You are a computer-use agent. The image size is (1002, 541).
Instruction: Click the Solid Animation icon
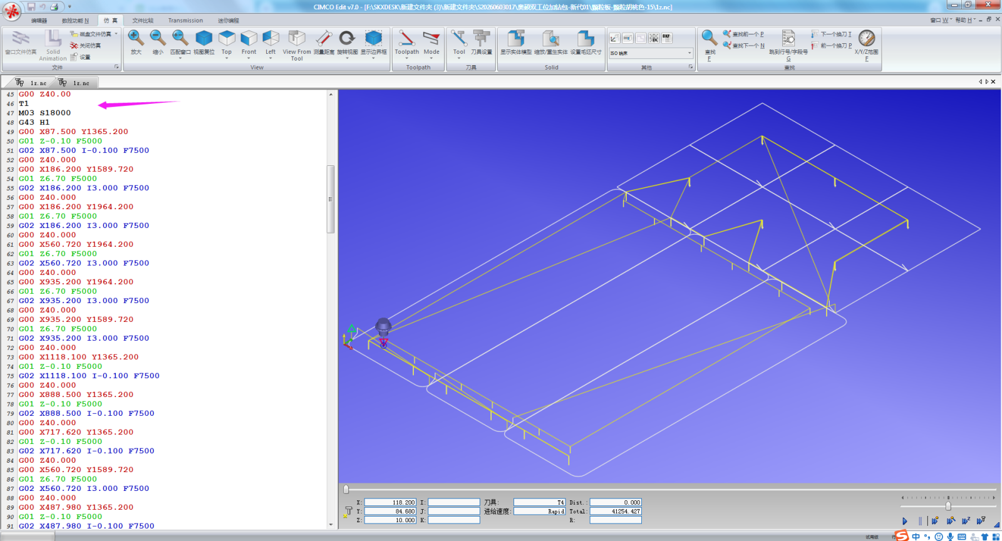pyautogui.click(x=53, y=39)
